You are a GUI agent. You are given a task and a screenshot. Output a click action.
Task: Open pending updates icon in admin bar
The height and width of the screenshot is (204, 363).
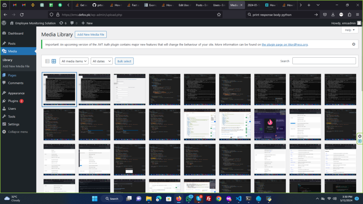63,23
